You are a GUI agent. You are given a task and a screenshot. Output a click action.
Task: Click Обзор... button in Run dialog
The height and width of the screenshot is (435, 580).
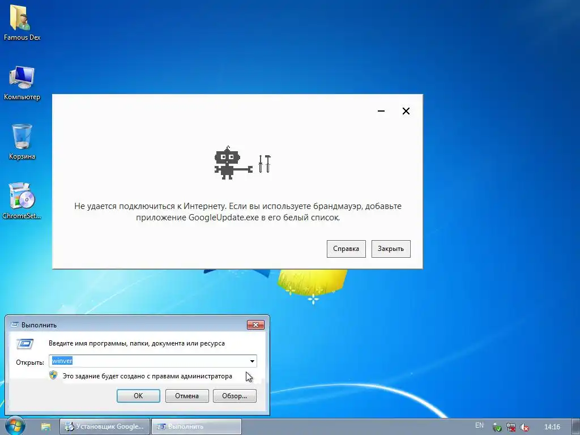tap(234, 396)
